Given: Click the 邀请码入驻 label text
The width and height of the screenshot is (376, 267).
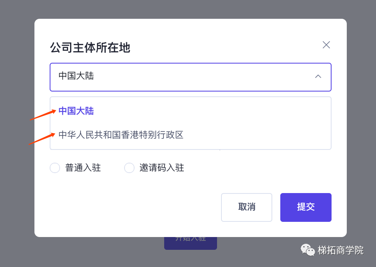Looking at the screenshot, I should tap(162, 168).
